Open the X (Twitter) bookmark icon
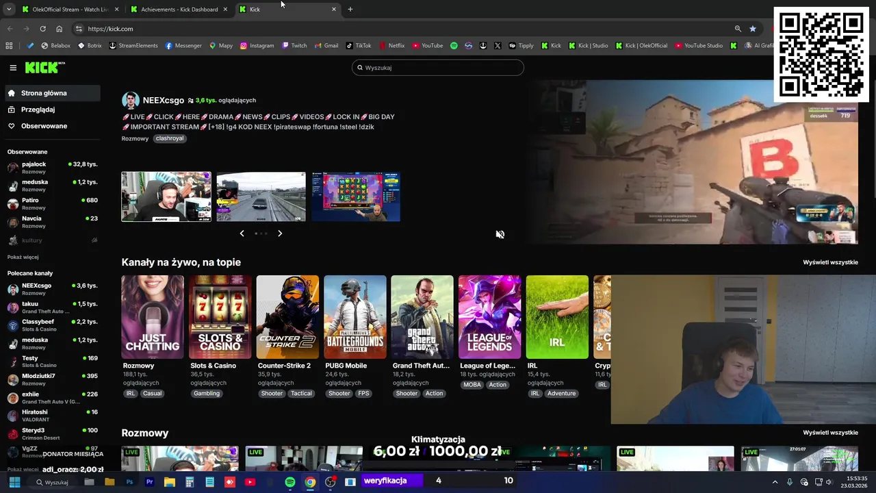Screen dimensions: 876x493 pyautogui.click(x=497, y=46)
